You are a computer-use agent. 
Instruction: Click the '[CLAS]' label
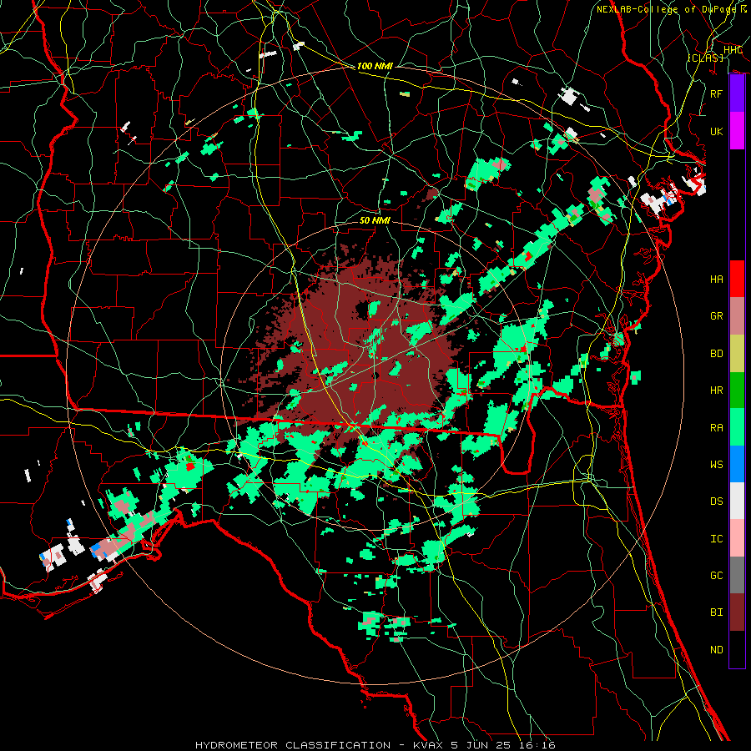click(x=705, y=58)
